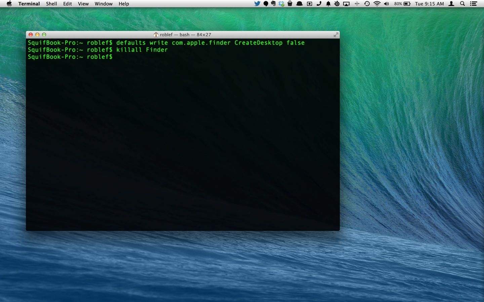Click the Time Machine clock icon

[x=367, y=4]
